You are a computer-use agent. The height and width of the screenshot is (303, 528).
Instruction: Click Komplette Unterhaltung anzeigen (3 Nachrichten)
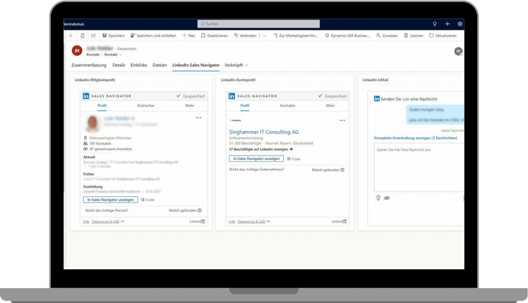[x=416, y=138]
